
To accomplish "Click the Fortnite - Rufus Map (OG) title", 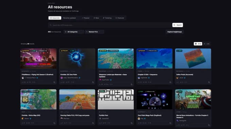I will tap(31, 115).
